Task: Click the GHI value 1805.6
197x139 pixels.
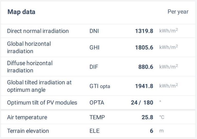Action: [144, 47]
